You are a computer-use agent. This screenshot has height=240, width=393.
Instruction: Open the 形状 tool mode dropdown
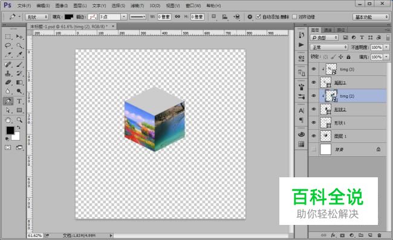tap(37, 17)
